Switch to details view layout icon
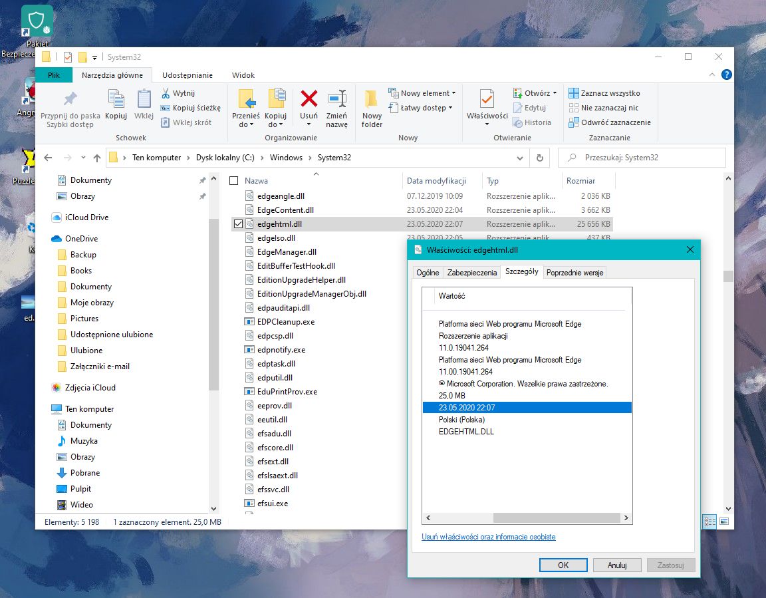Screen dimensions: 766x598 (x=710, y=522)
